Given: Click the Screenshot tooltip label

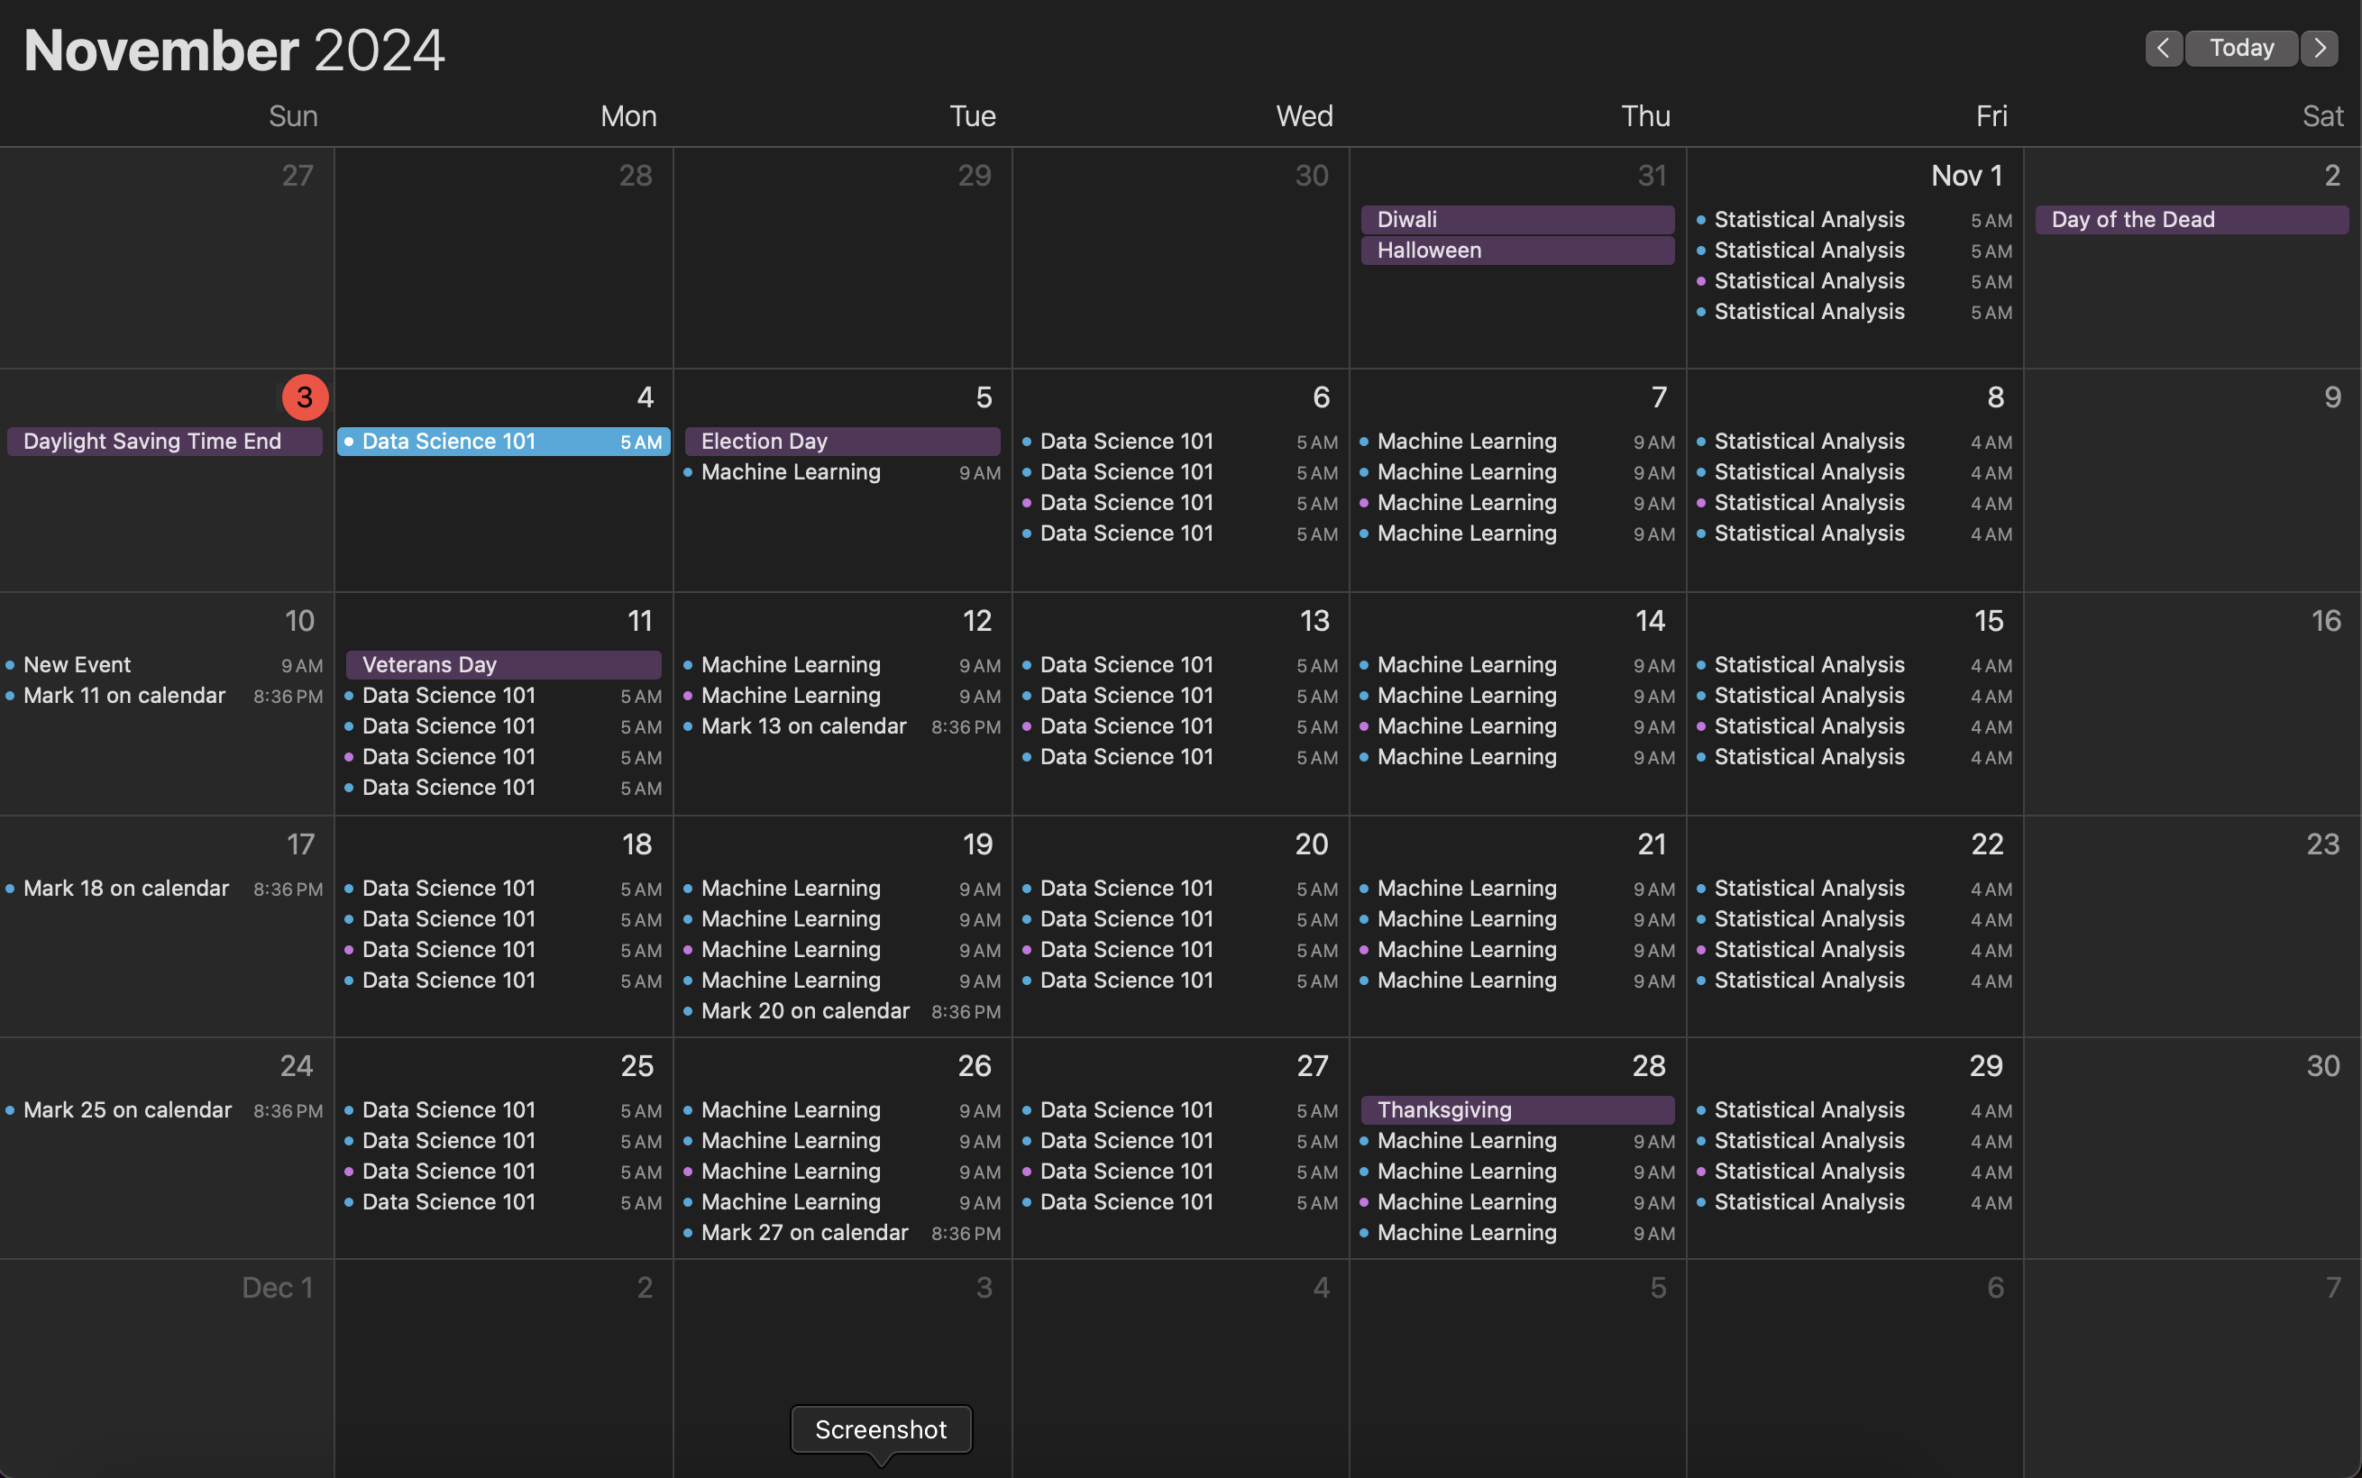Looking at the screenshot, I should [881, 1429].
